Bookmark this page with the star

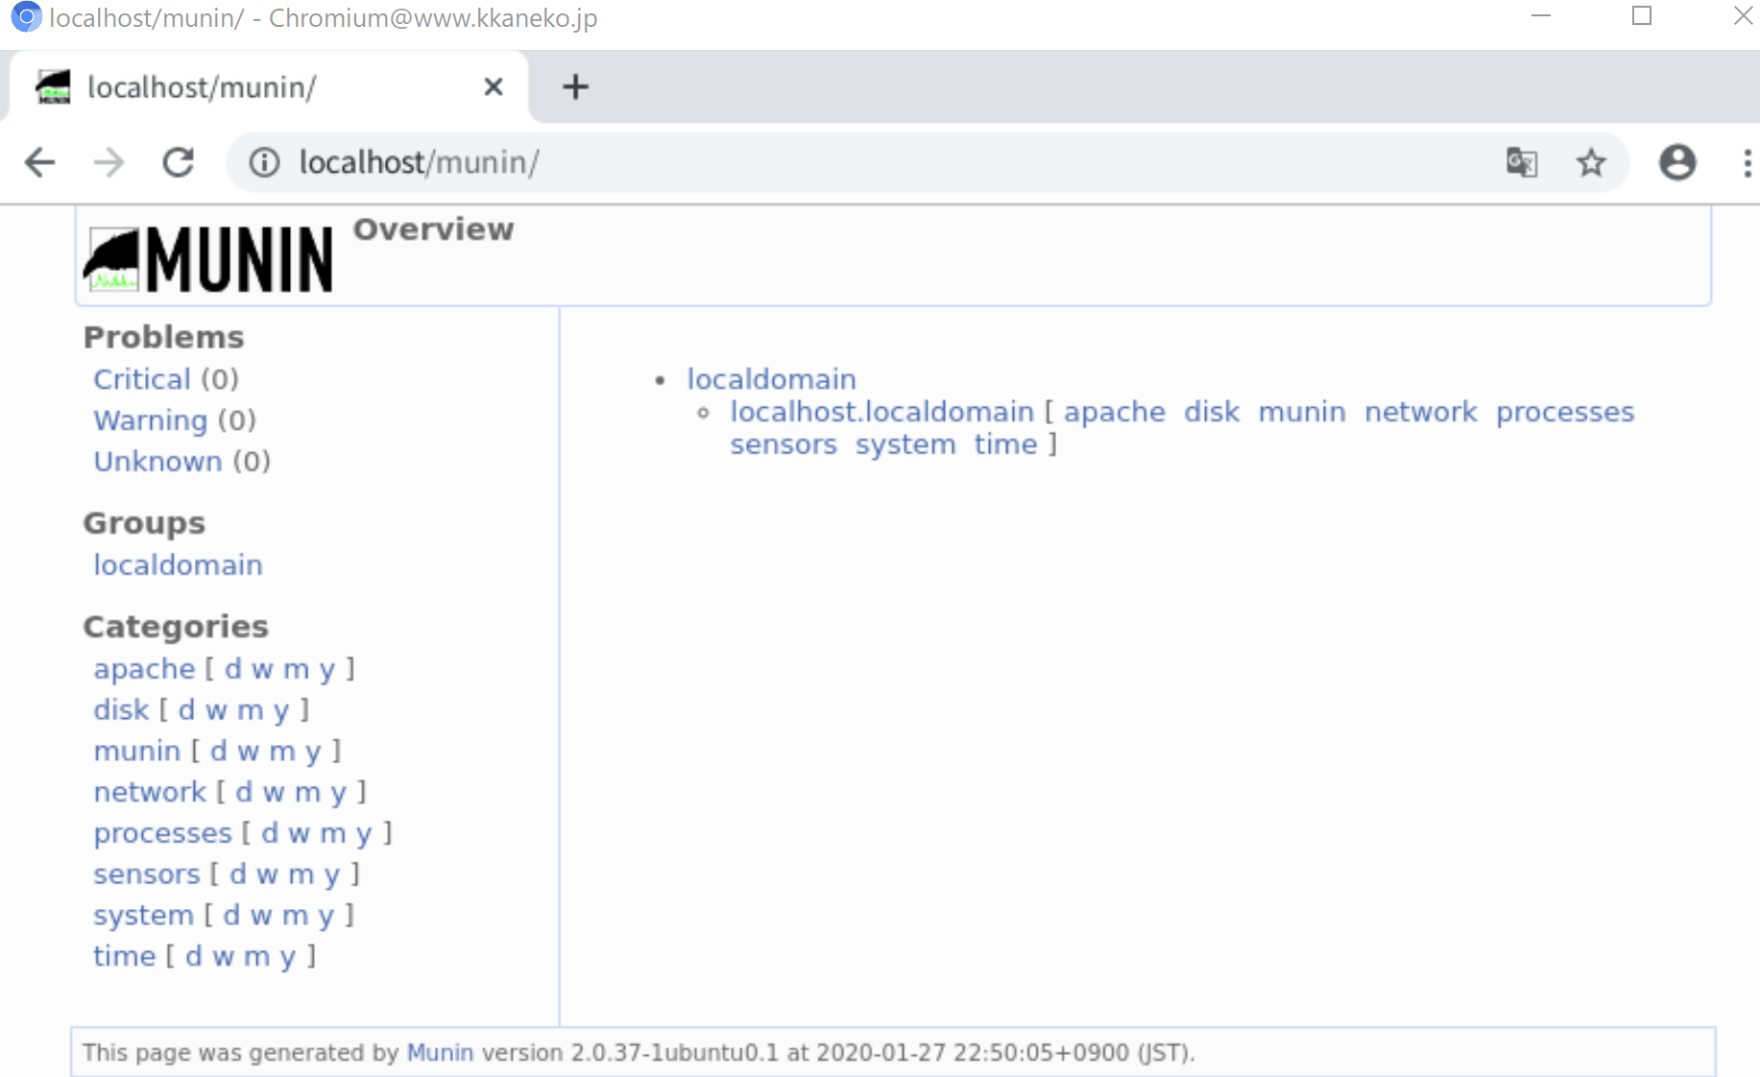1591,162
